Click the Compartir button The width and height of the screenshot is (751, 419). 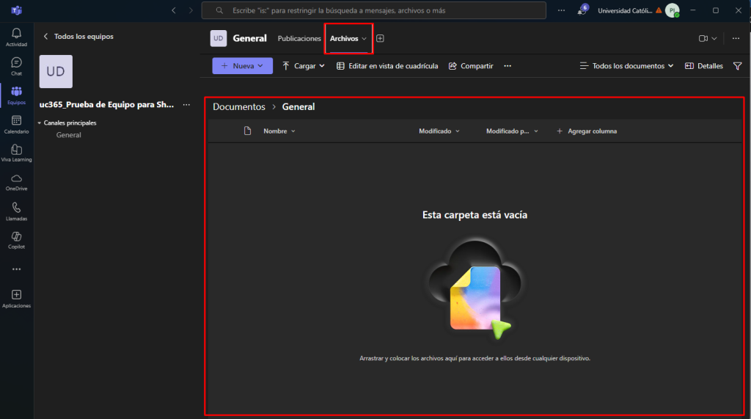point(471,66)
